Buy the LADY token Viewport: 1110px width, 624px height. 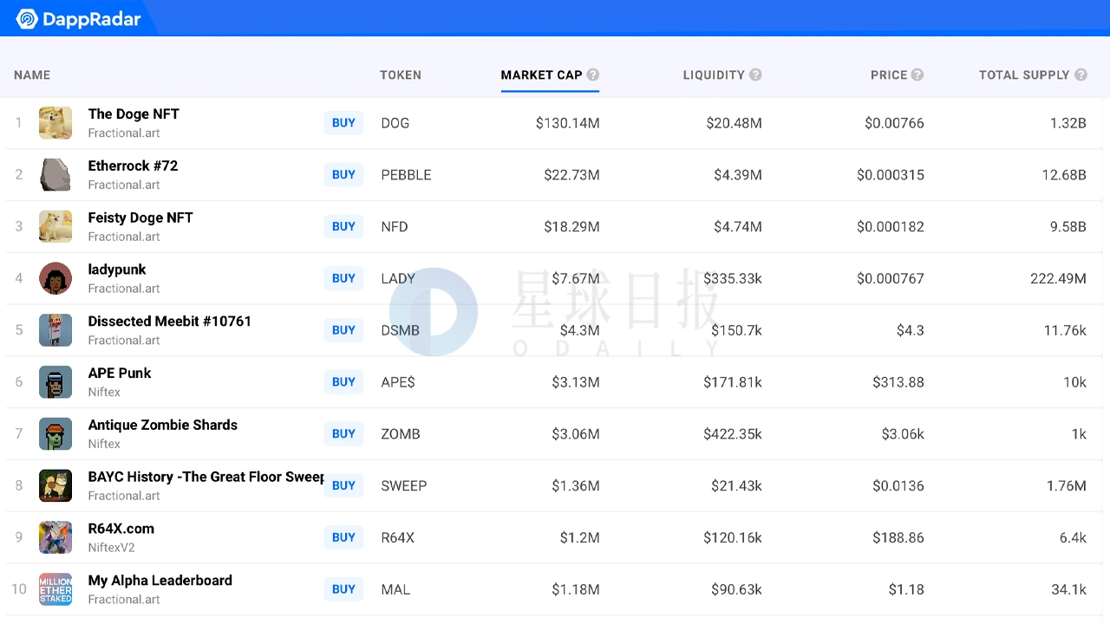click(344, 278)
